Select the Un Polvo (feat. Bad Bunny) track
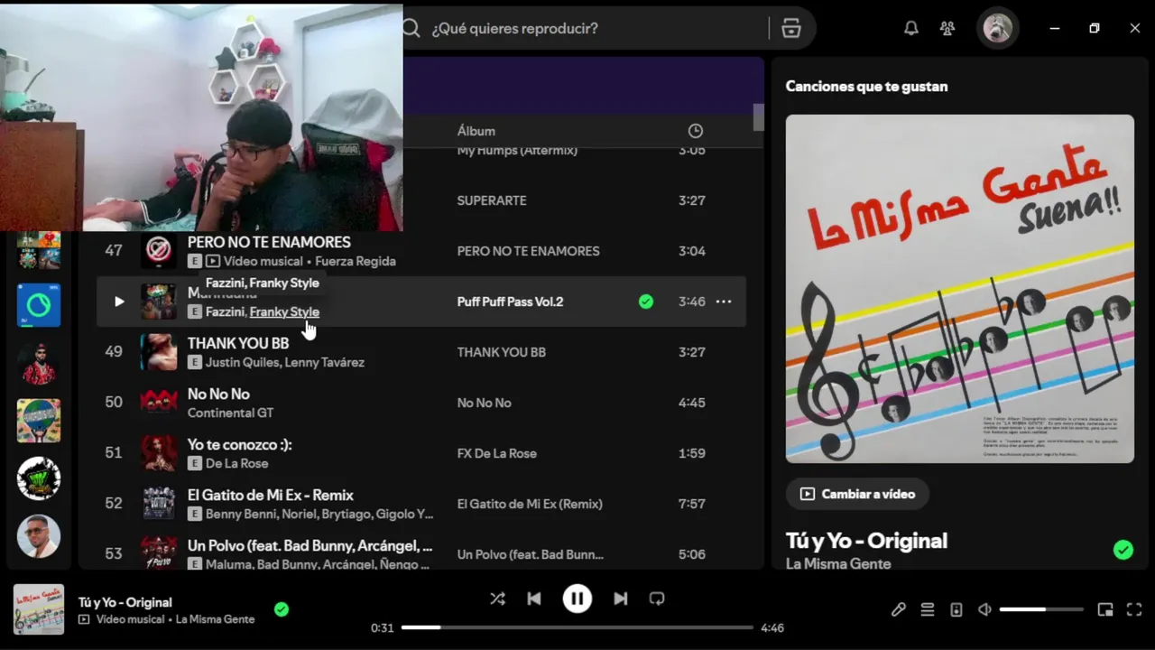Screen dimensions: 1155x650 pos(310,545)
